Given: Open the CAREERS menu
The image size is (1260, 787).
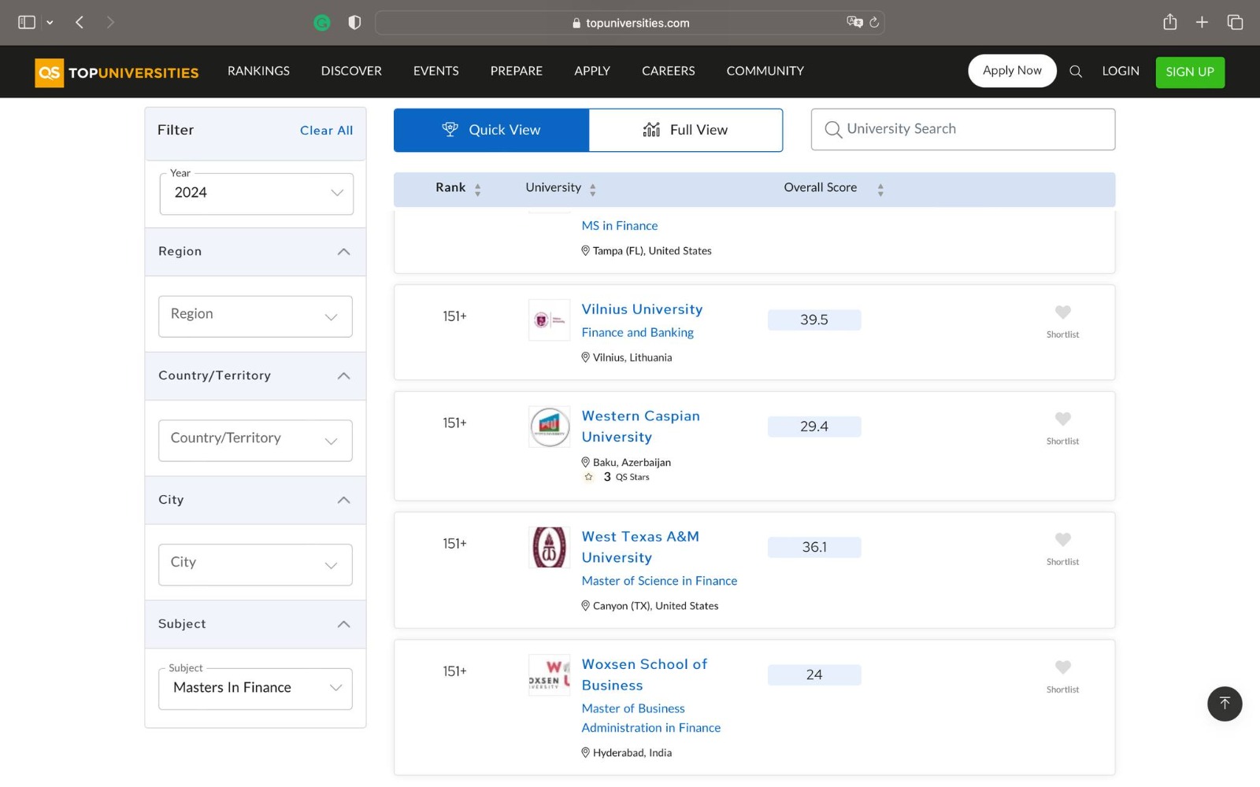Looking at the screenshot, I should click(668, 71).
